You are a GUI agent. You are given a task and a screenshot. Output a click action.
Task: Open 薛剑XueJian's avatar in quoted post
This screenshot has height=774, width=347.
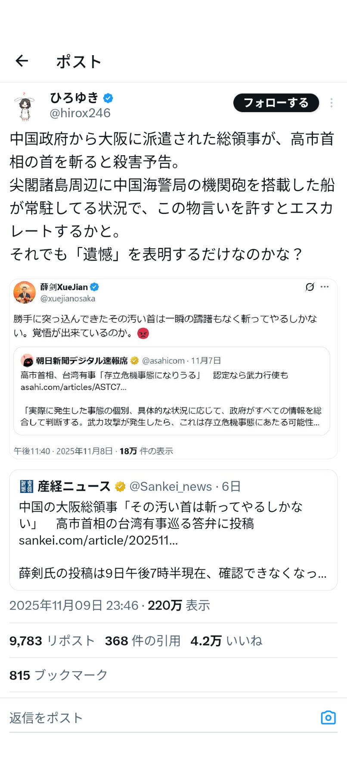[x=25, y=292]
